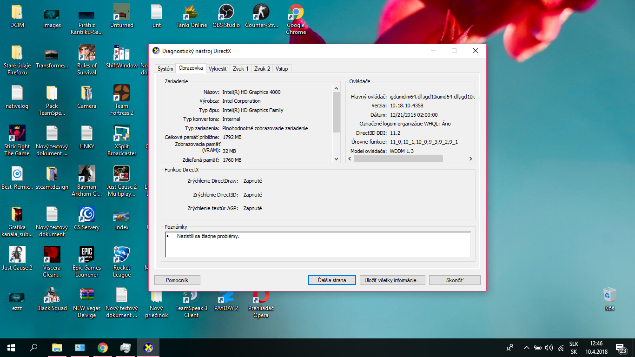
Task: Open the Vstup tab
Action: (282, 68)
